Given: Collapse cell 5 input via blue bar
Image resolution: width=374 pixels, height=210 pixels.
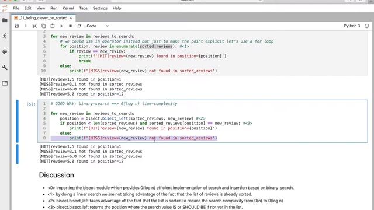Looking at the screenshot, I should (17, 121).
